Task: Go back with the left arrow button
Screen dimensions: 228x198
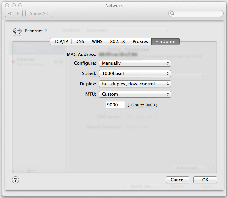Action: (10, 13)
